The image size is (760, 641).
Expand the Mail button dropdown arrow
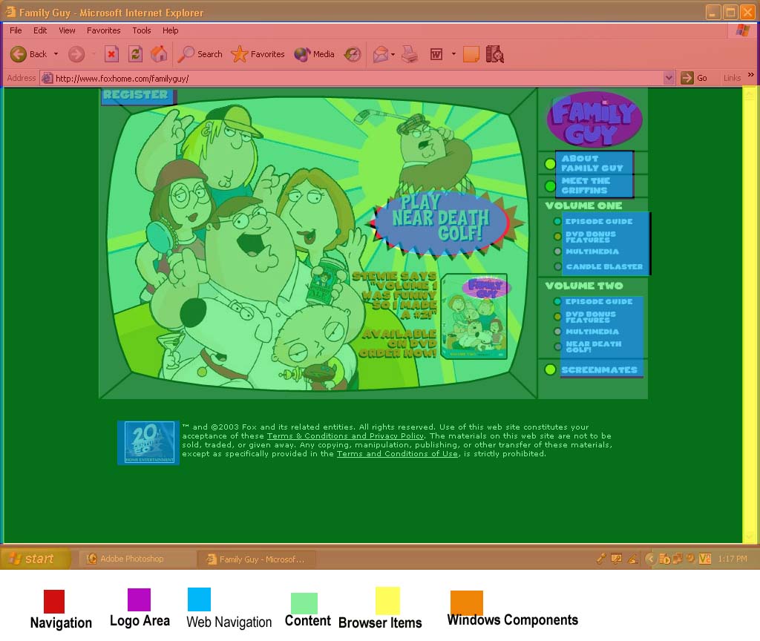[x=393, y=54]
